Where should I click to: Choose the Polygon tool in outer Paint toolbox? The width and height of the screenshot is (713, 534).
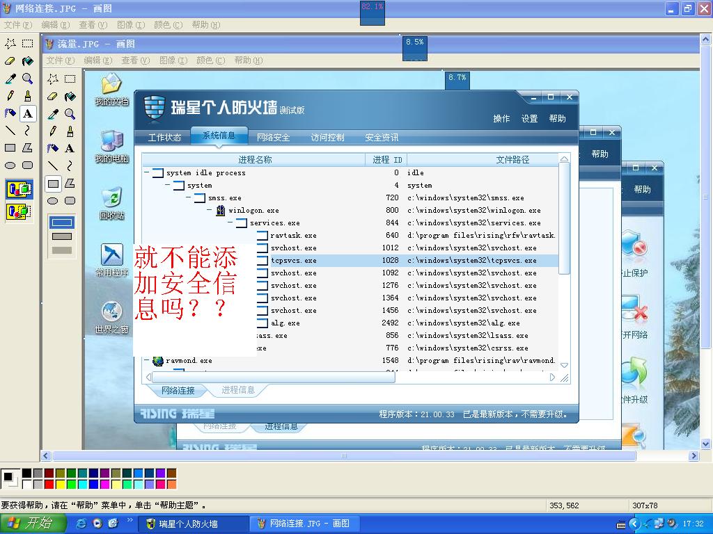coord(28,148)
